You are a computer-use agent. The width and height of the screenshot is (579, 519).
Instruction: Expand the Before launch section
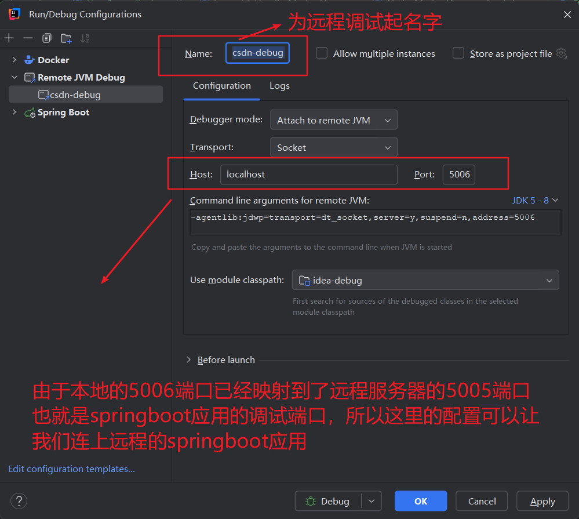click(189, 360)
